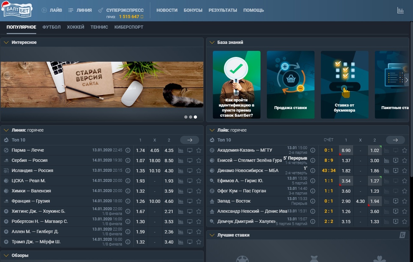413x262 pixels.
Task: Switch to the Популярное tab
Action: 21,27
